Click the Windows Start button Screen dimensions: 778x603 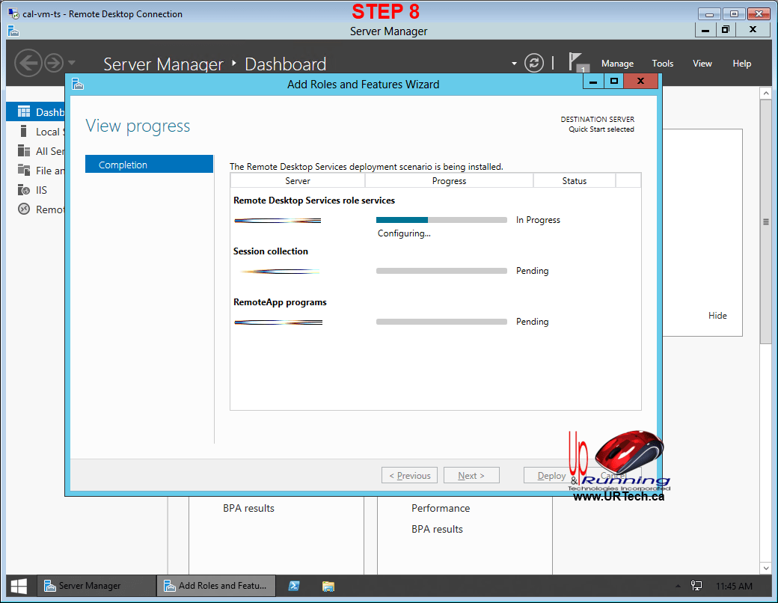19,586
